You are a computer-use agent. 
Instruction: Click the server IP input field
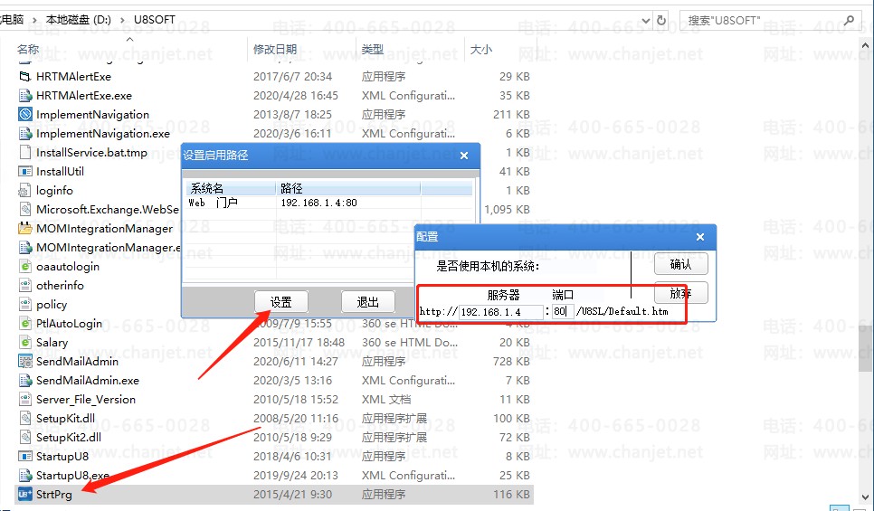tap(500, 312)
